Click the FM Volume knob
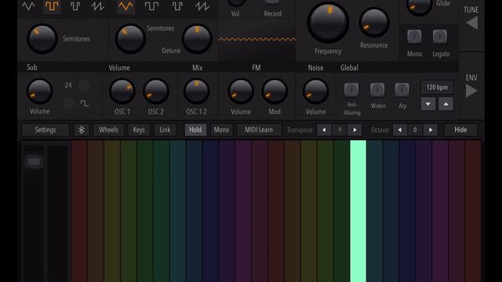The height and width of the screenshot is (282, 502). pyautogui.click(x=241, y=92)
